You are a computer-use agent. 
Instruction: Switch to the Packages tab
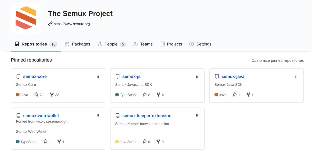77,44
